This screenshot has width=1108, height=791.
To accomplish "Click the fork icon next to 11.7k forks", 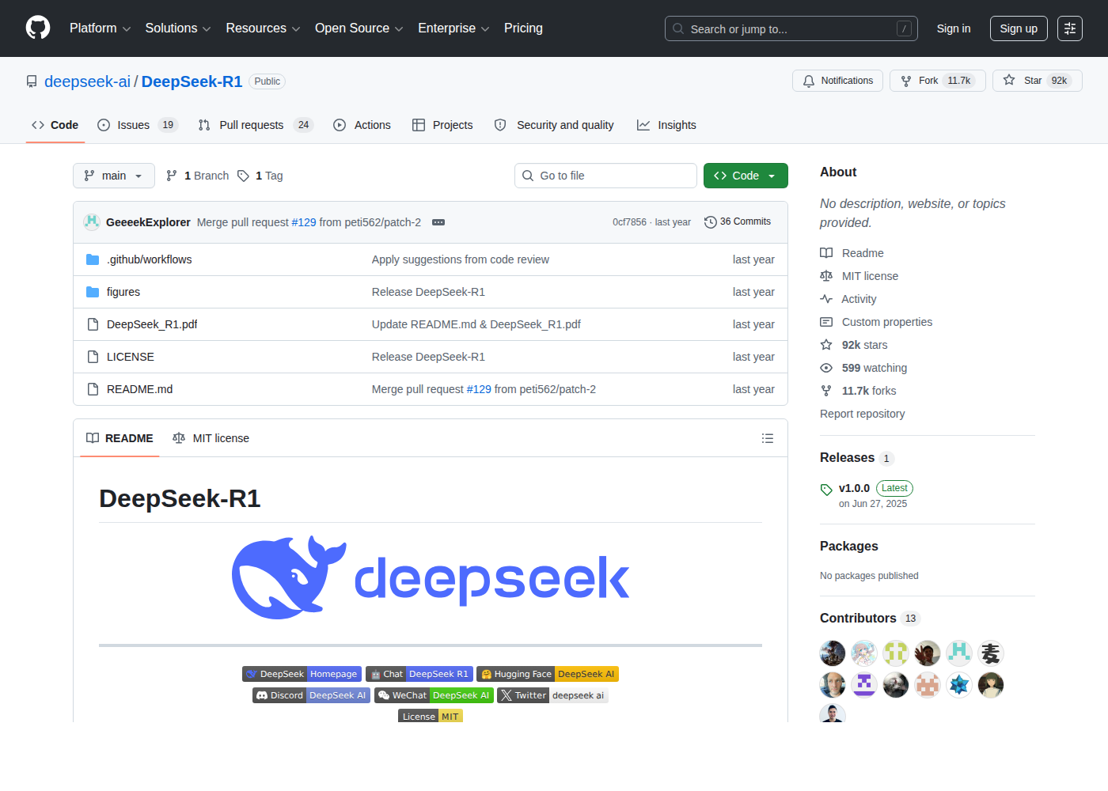I will (826, 391).
